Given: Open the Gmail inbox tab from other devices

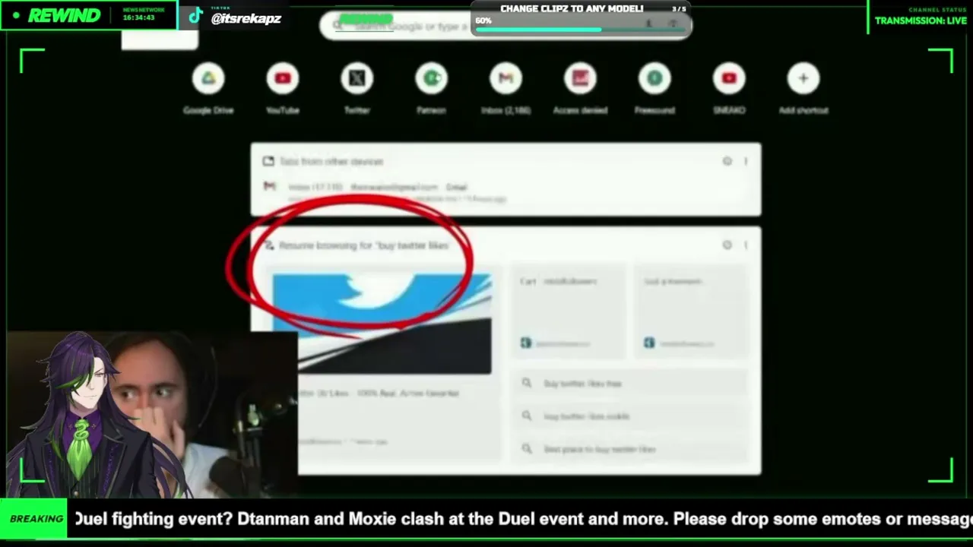Looking at the screenshot, I should (506, 191).
